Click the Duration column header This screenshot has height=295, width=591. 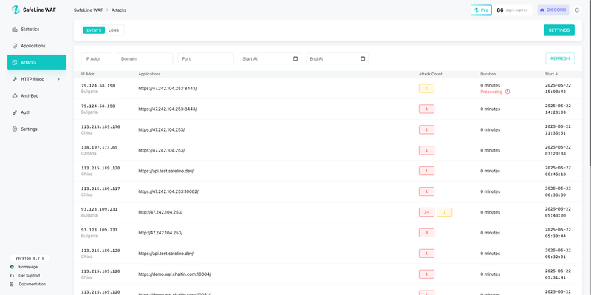[x=488, y=74]
